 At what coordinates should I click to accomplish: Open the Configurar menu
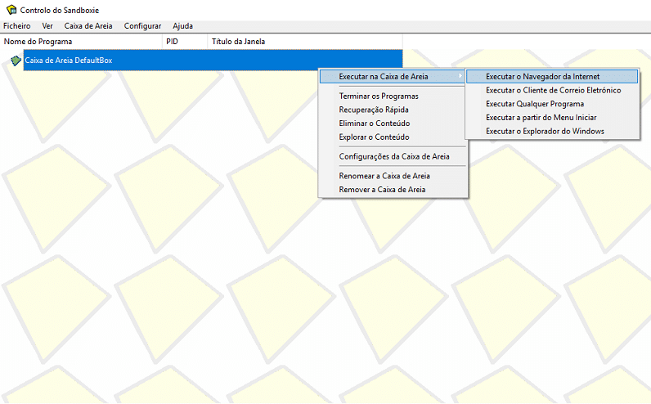point(142,25)
